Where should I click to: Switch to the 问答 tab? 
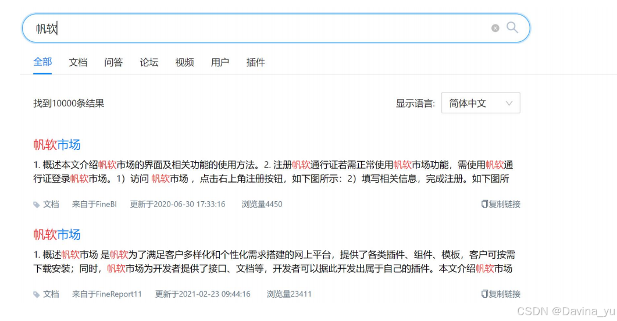[113, 62]
